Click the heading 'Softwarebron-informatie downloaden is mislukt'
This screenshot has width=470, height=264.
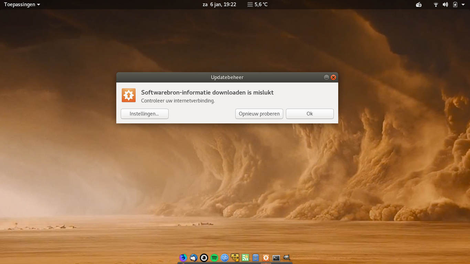coord(207,92)
